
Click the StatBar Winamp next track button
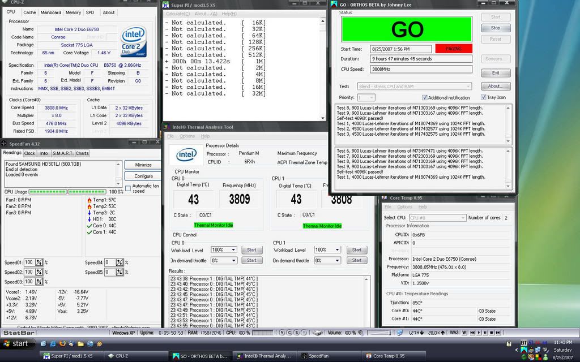[498, 333]
